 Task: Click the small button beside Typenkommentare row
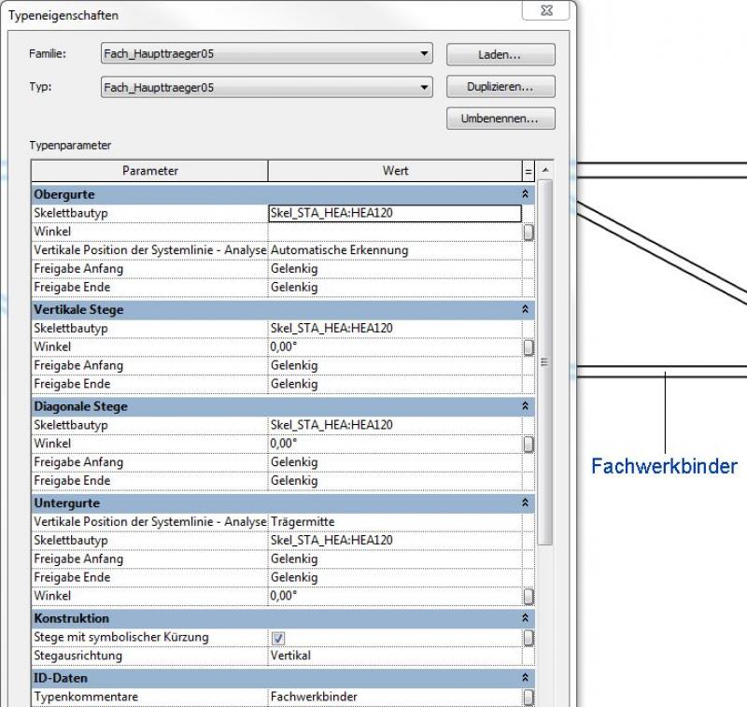point(529,697)
